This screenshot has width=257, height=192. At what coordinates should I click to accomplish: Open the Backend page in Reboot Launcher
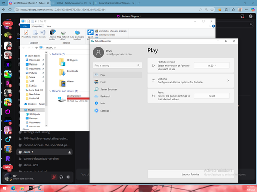(117, 96)
